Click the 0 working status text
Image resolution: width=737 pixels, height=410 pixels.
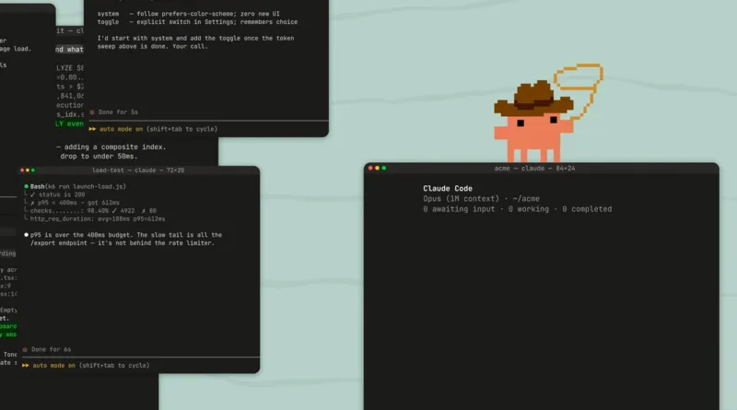click(528, 209)
